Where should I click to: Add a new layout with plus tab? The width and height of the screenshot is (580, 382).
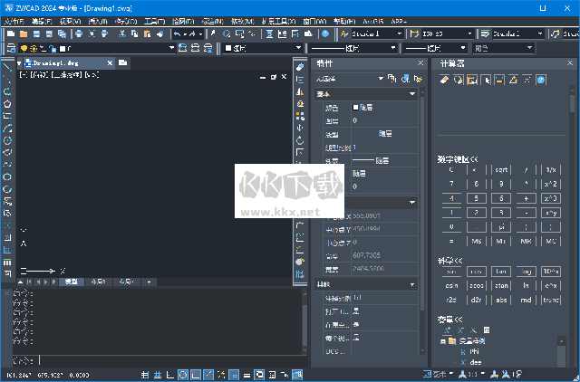pos(149,282)
